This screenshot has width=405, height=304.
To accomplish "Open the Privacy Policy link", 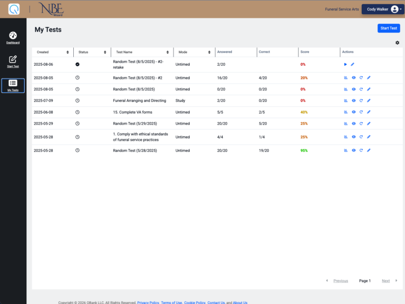I will pos(148,302).
